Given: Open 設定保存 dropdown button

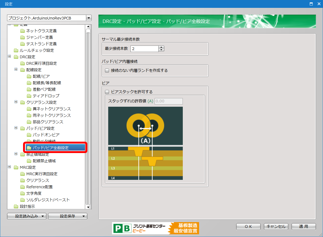Looking at the screenshot, I should 68,216.
